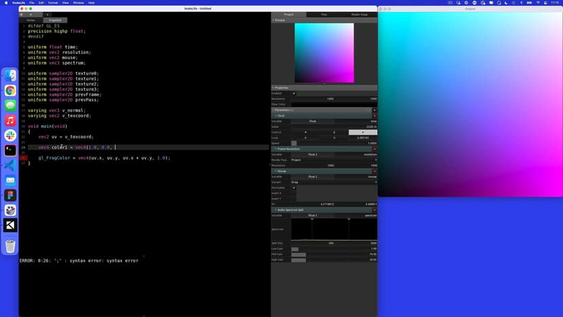Remove the Clock parameter with its red button

pyautogui.click(x=374, y=116)
